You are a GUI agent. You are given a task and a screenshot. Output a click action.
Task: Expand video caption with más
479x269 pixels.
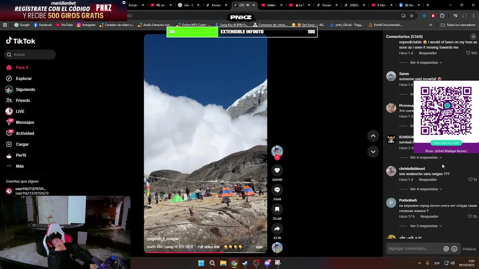[259, 247]
